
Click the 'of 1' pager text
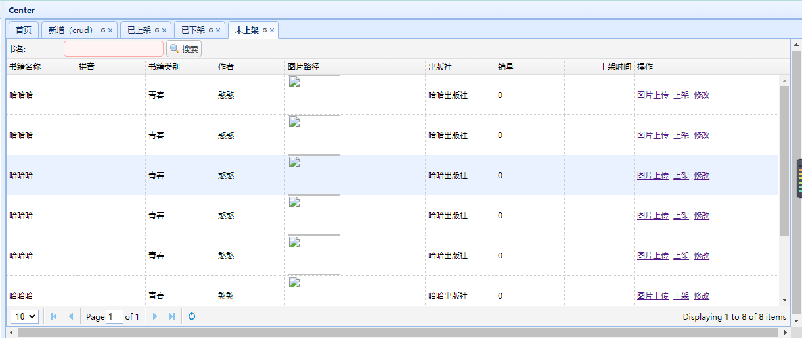(132, 317)
